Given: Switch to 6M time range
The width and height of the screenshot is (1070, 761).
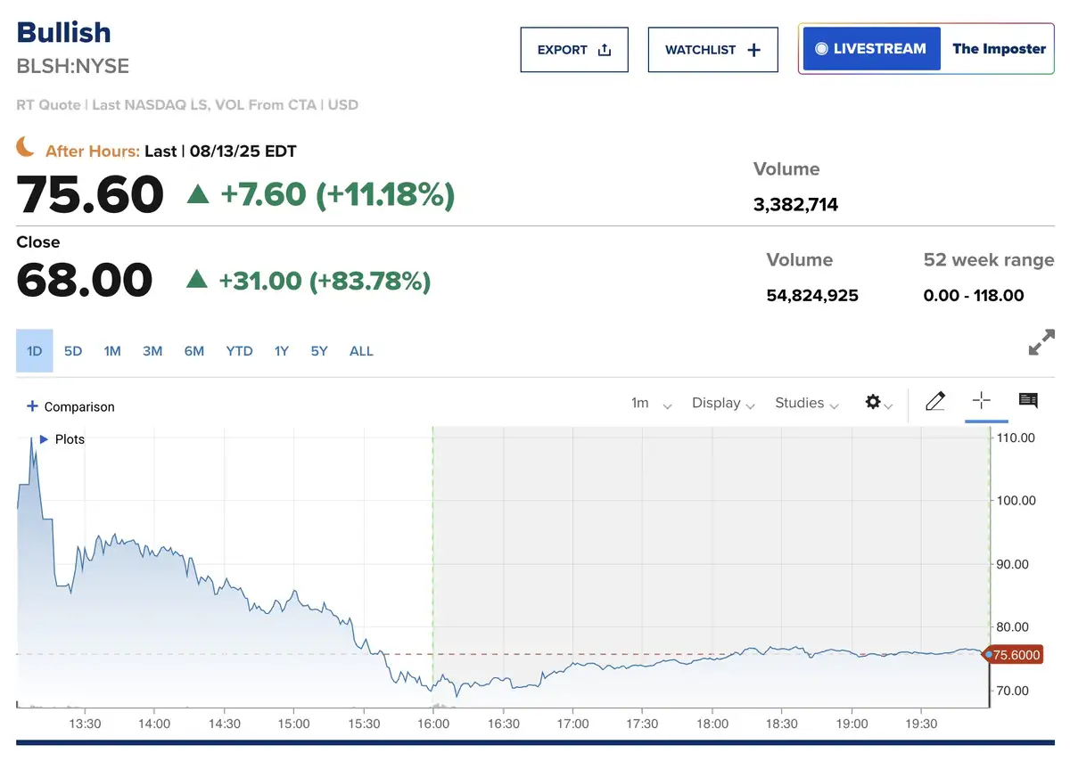Looking at the screenshot, I should tap(194, 351).
